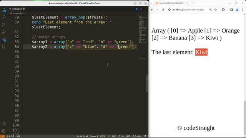This screenshot has width=246, height=138.
Task: Open browser extensions puzzle icon
Action: click(223, 10)
